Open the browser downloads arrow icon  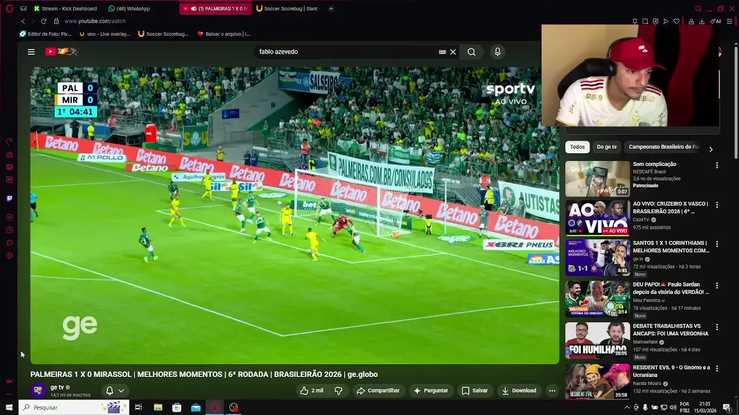pyautogui.click(x=701, y=21)
